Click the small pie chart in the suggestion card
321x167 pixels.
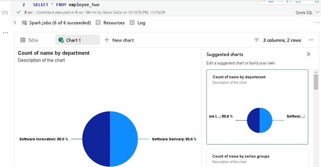pyautogui.click(x=260, y=120)
